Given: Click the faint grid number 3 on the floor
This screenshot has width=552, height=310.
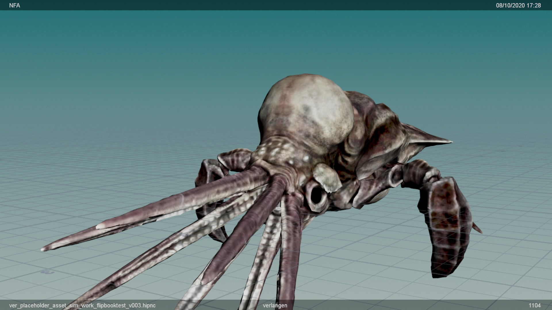Looking at the screenshot, I should pyautogui.click(x=47, y=272).
